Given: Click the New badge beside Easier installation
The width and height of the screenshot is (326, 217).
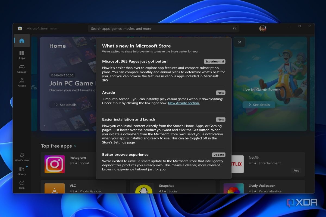Looking at the screenshot, I should pyautogui.click(x=221, y=119).
